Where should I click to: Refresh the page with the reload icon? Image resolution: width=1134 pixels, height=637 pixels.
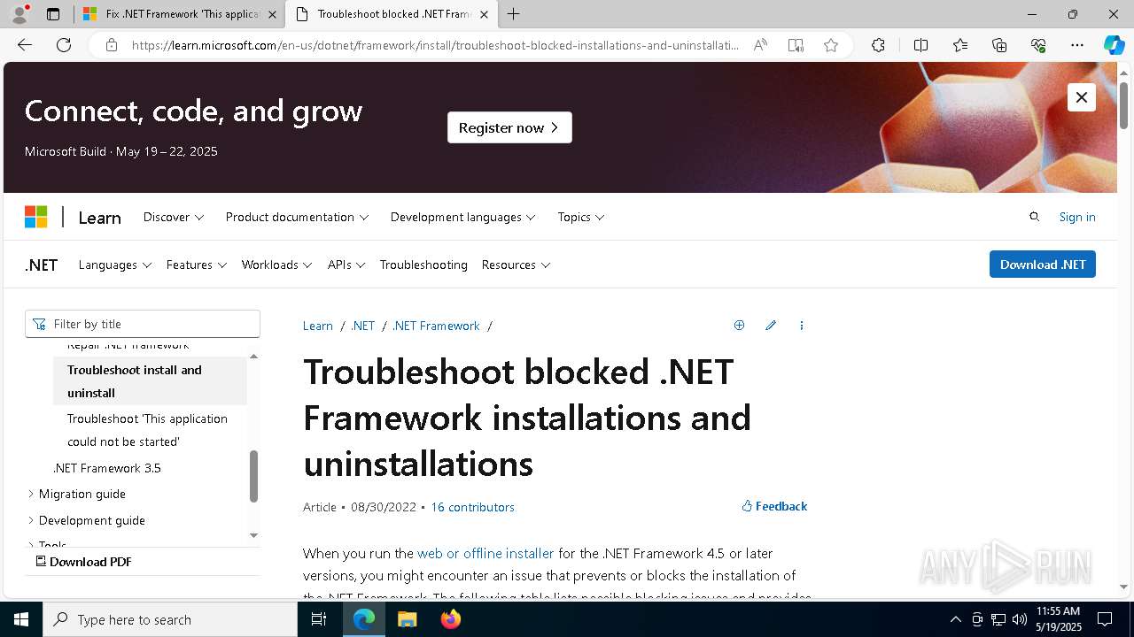pos(64,45)
